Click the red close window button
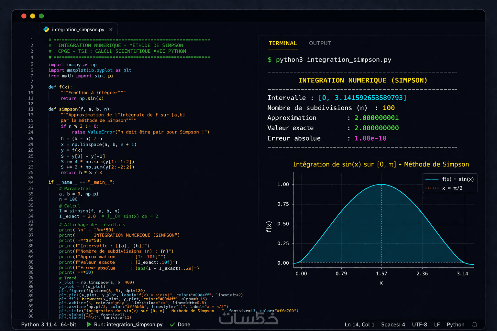 (24, 16)
